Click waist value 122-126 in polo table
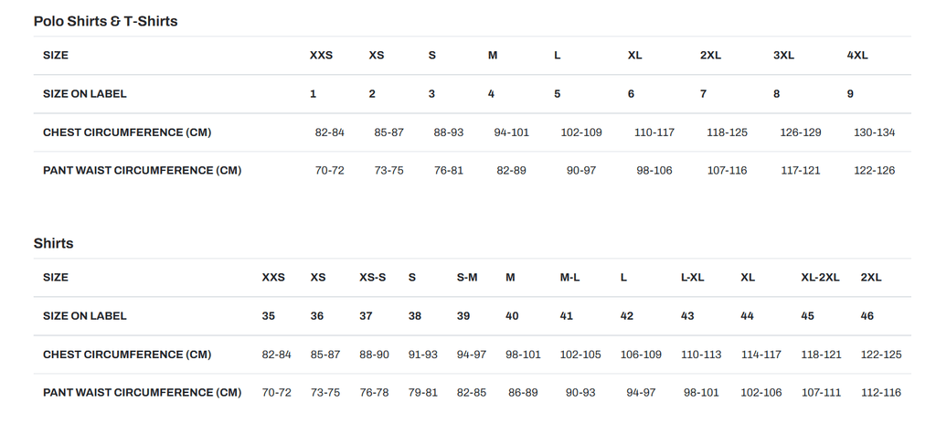 [x=874, y=170]
